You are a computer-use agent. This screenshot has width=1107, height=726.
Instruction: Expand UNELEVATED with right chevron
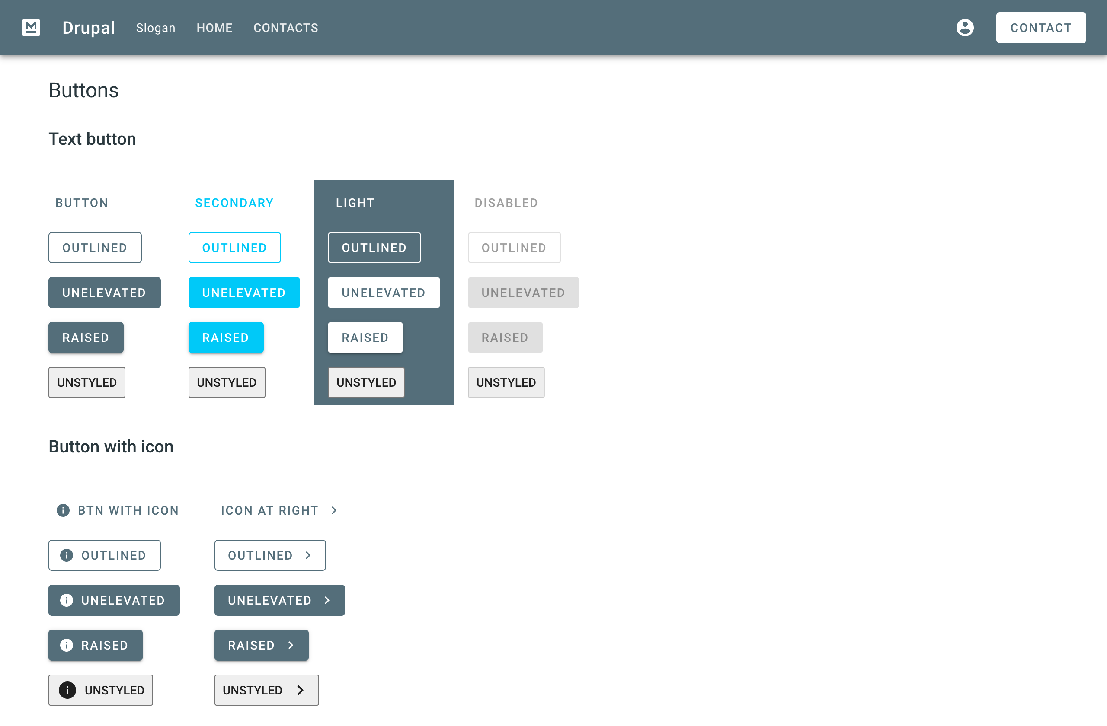coord(279,600)
